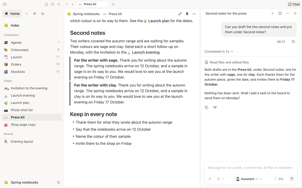Open the Launch evening page in sidebar
The height and width of the screenshot is (188, 302).
[32, 96]
